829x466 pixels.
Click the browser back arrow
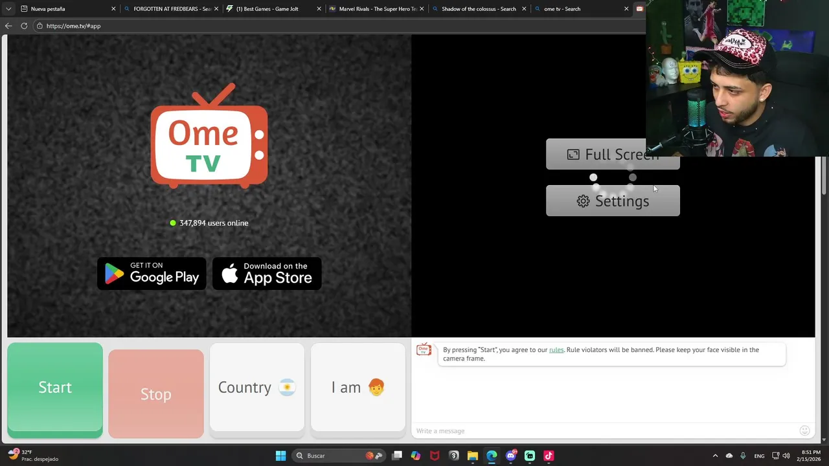pos(8,26)
